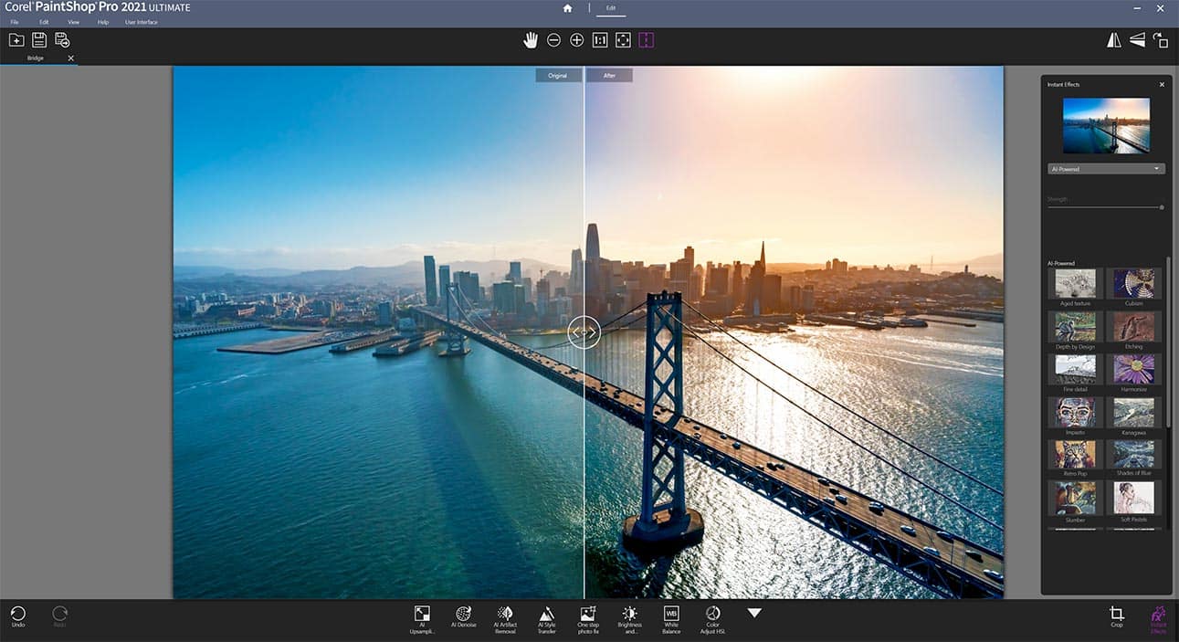The width and height of the screenshot is (1179, 642).
Task: Toggle the split before/after view icon
Action: (647, 40)
